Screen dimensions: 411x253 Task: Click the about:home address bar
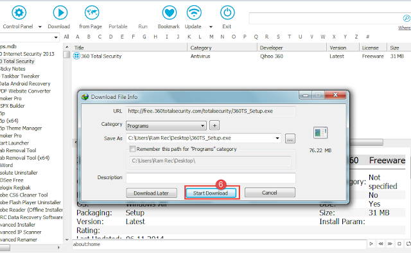tap(219, 244)
